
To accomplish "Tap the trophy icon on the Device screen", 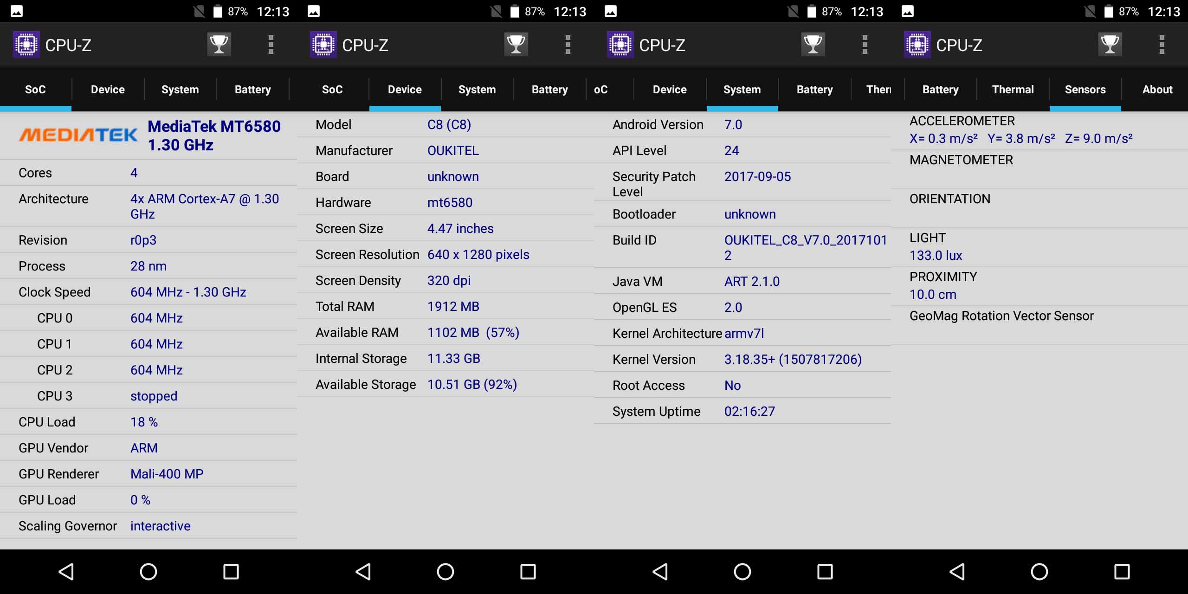I will (516, 45).
